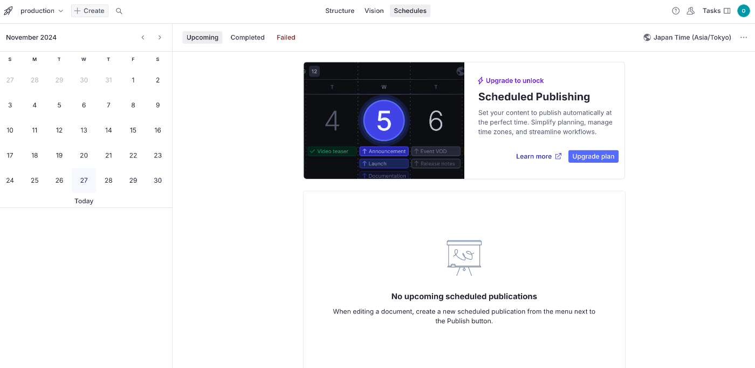Click the globe time zone icon

647,37
